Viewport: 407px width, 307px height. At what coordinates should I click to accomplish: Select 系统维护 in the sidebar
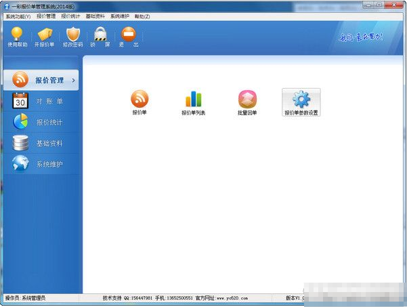point(41,164)
